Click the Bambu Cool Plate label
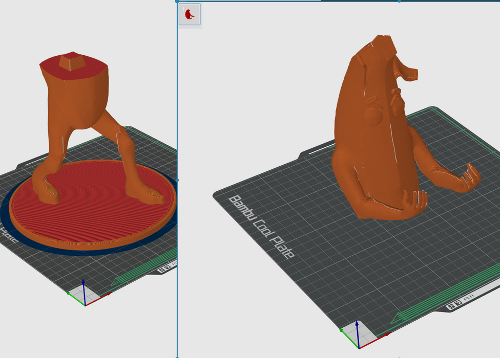Viewport: 500px width, 358px height. (260, 226)
